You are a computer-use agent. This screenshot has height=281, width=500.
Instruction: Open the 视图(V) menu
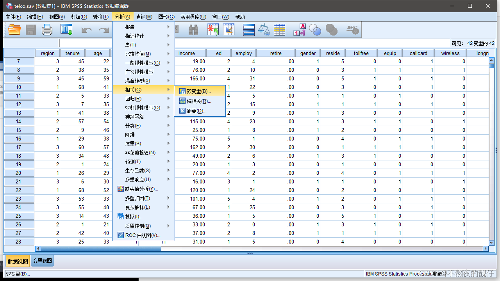coord(57,17)
